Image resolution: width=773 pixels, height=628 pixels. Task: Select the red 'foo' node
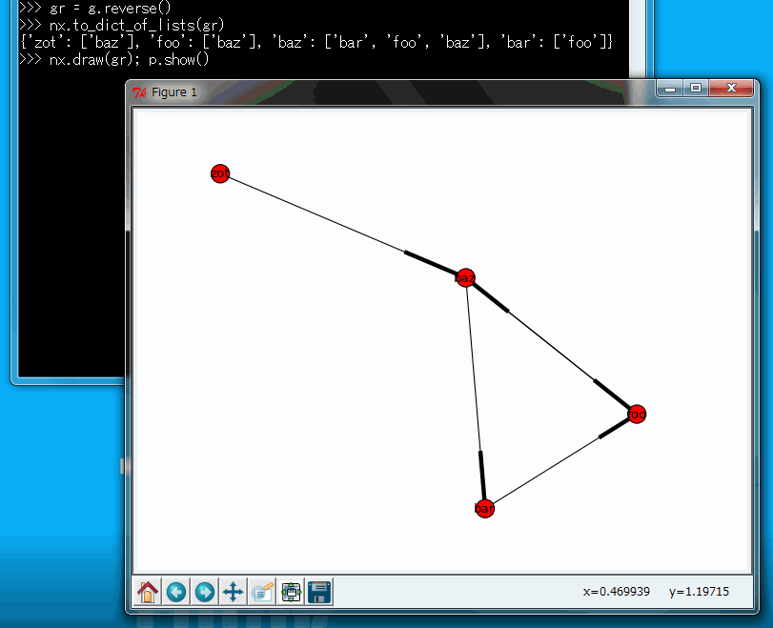637,414
